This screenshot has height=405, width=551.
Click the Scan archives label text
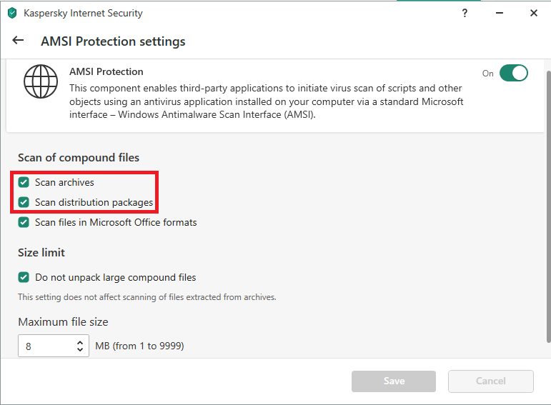[x=64, y=182]
